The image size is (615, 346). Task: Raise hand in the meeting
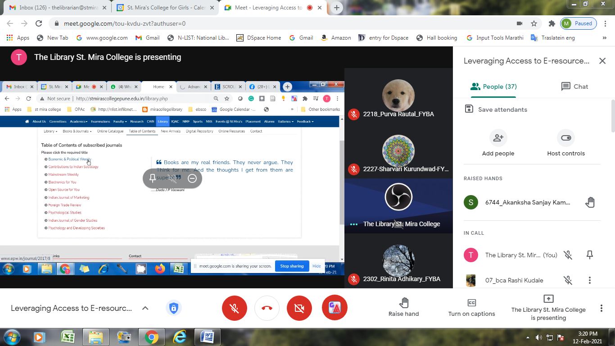click(403, 307)
